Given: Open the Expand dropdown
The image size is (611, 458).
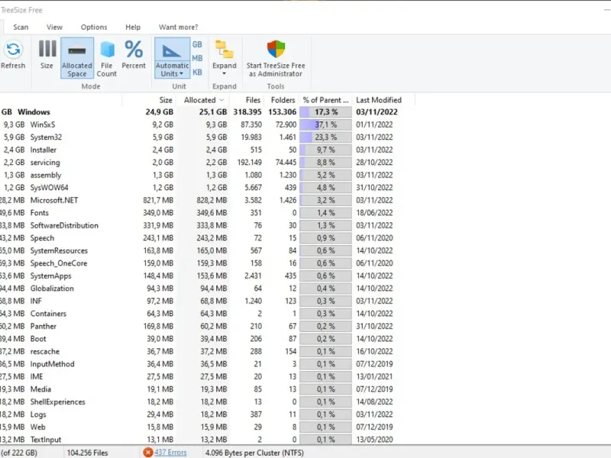Looking at the screenshot, I should click(224, 59).
